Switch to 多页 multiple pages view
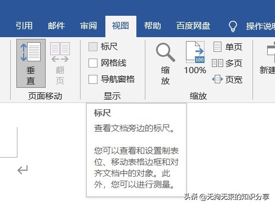 coord(227,63)
